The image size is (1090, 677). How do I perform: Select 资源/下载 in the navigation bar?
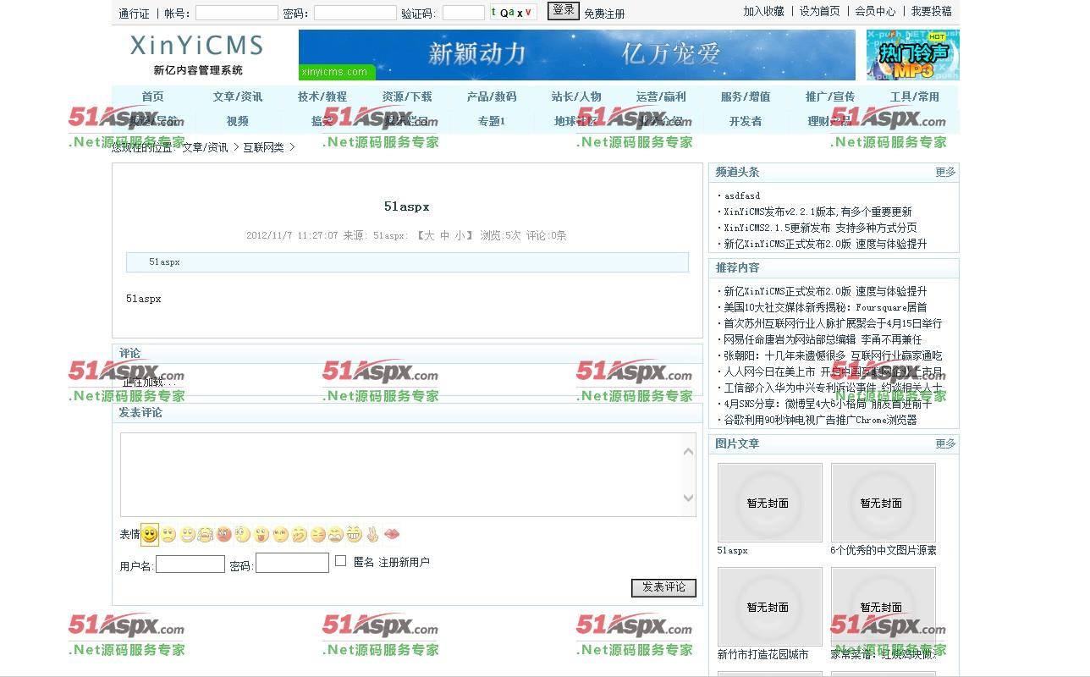tap(407, 96)
